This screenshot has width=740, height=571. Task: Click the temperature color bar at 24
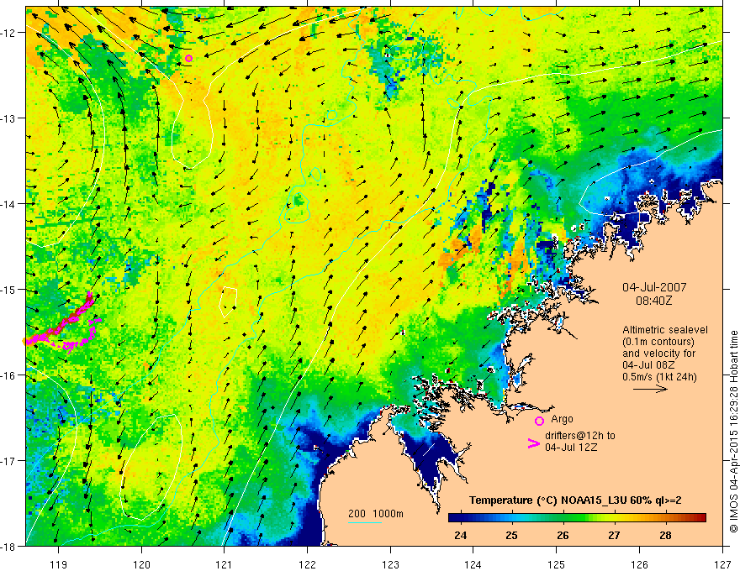(x=461, y=518)
